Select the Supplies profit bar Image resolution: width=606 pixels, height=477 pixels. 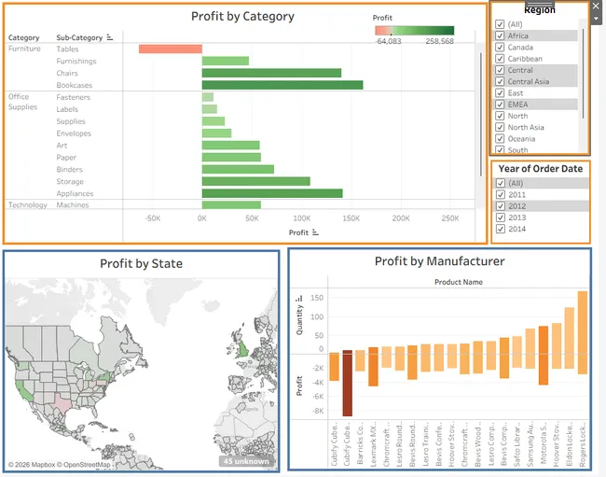pos(213,121)
